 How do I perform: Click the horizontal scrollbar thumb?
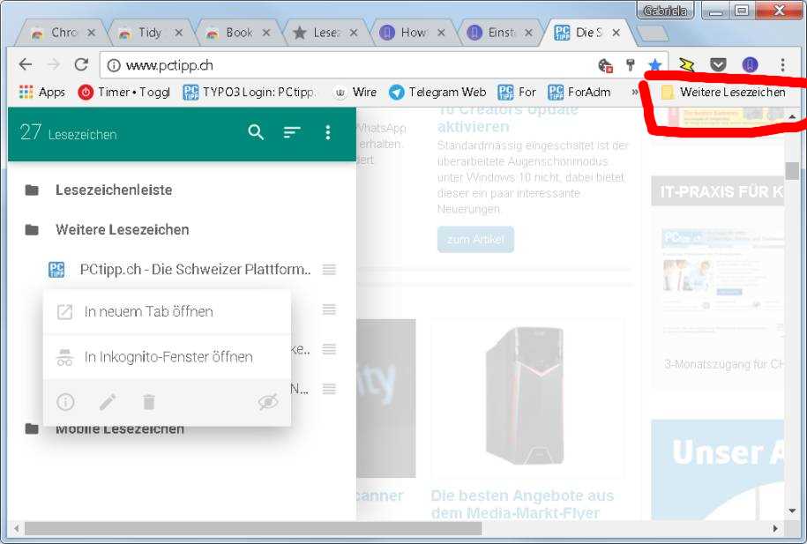pos(253,528)
